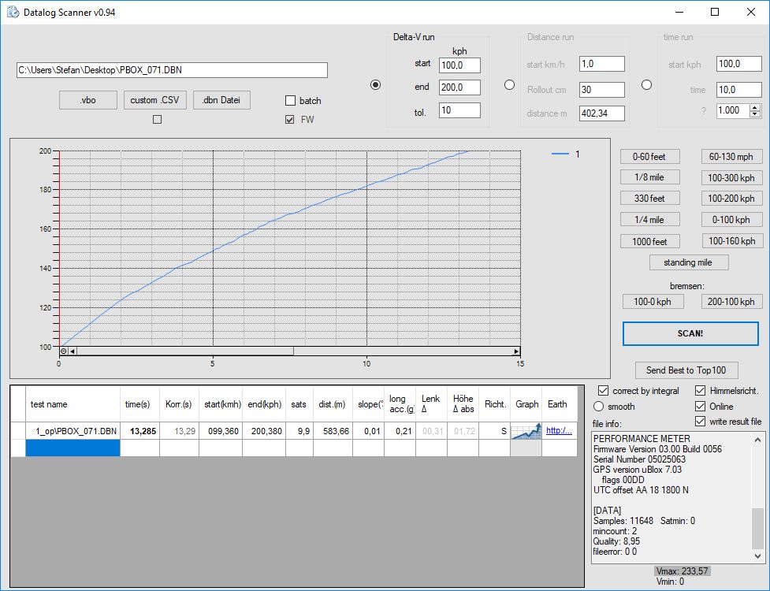Enable the batch checkbox
The image size is (770, 591).
[x=290, y=101]
